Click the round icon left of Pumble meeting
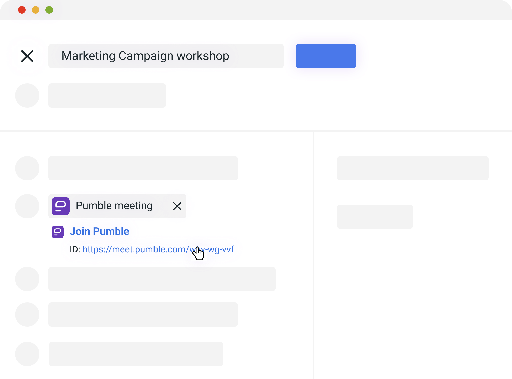 coord(27,206)
